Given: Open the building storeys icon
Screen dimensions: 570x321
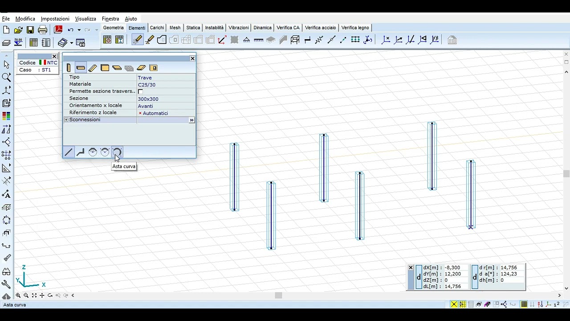Looking at the screenshot, I should pyautogui.click(x=452, y=40).
